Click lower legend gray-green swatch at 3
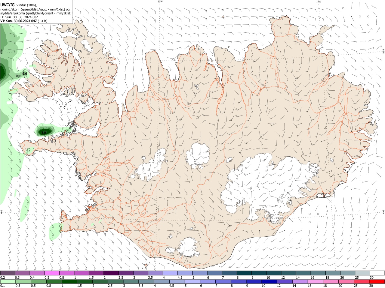 [131, 282]
